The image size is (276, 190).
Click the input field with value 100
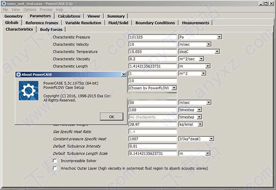coord(153,110)
